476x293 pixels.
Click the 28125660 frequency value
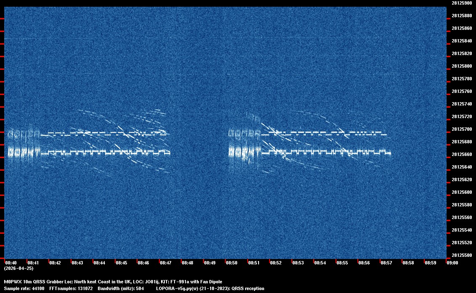point(462,154)
